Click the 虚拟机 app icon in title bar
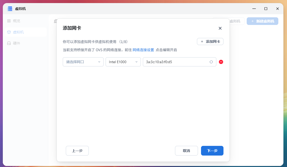Viewport: 287px width, 167px height. [10, 9]
